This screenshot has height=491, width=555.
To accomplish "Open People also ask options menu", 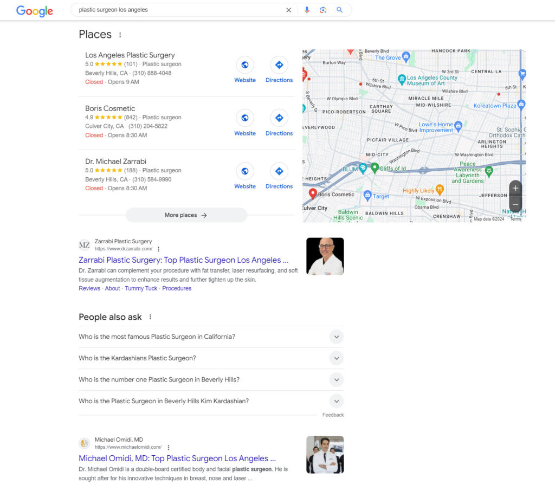I will [151, 317].
